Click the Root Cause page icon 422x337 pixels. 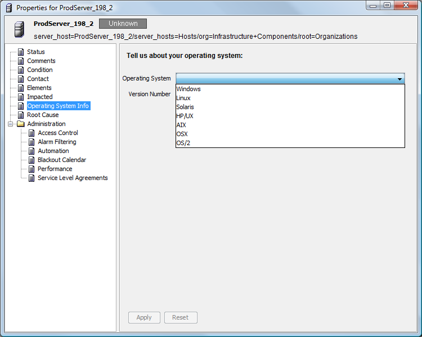point(21,115)
